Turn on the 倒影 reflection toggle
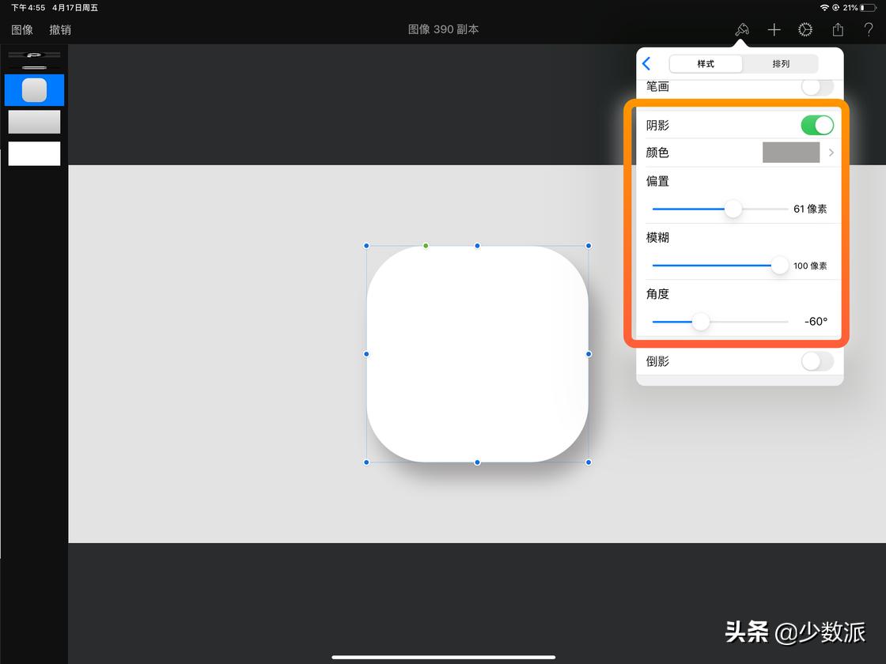Screen dimensions: 886x664 817,361
